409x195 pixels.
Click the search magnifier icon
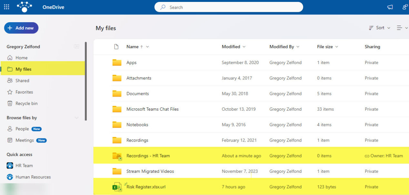[163, 7]
